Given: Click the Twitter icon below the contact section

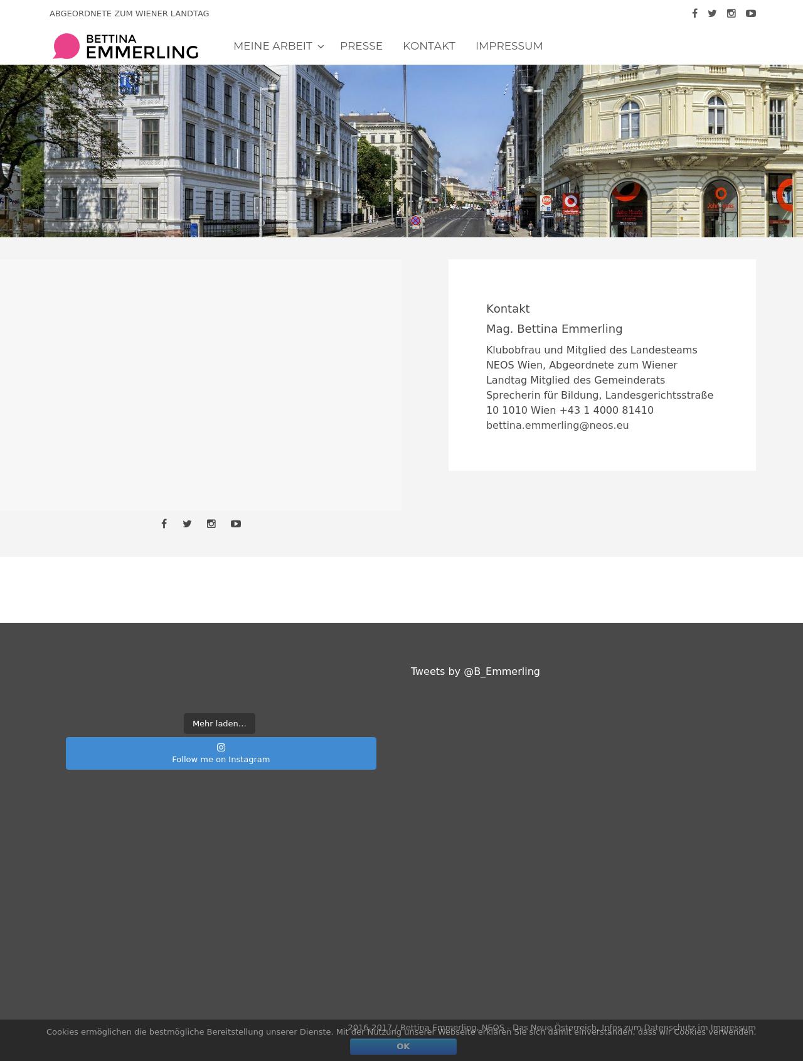Looking at the screenshot, I should click(187, 524).
